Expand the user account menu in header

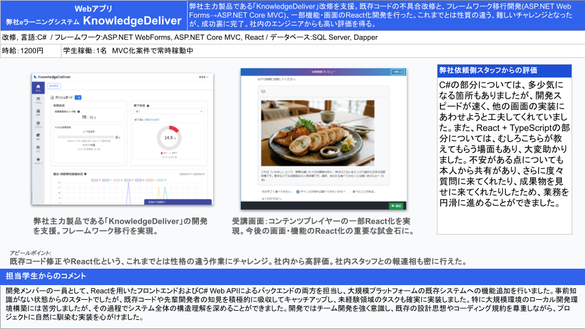pyautogui.click(x=202, y=77)
